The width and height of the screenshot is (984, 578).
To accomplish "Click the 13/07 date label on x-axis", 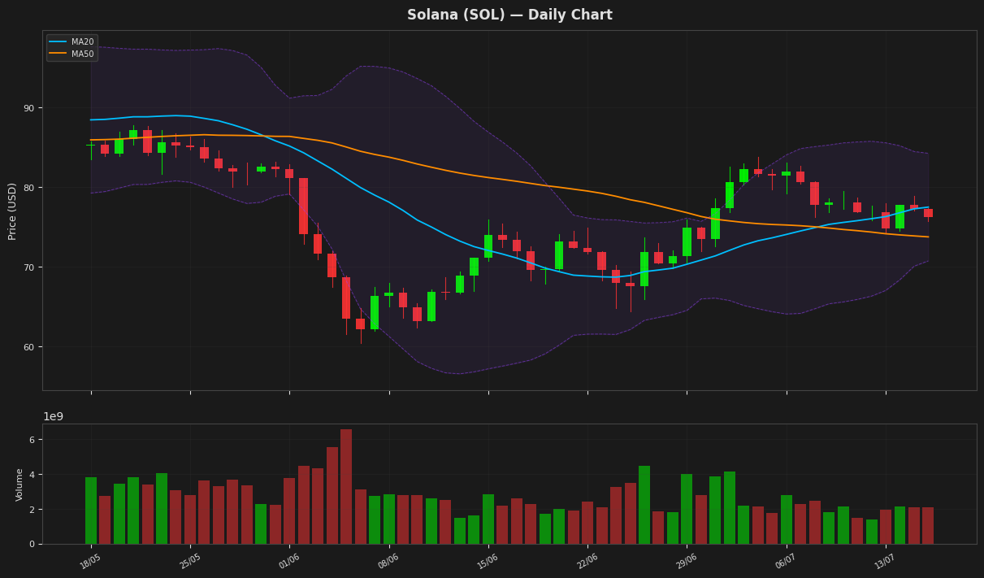I will 885,561.
